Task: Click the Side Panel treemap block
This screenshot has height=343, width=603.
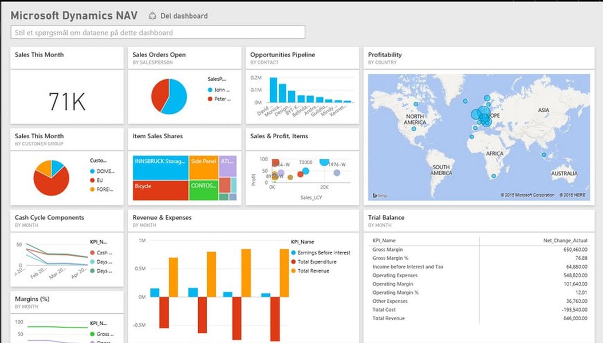Action: pos(203,167)
